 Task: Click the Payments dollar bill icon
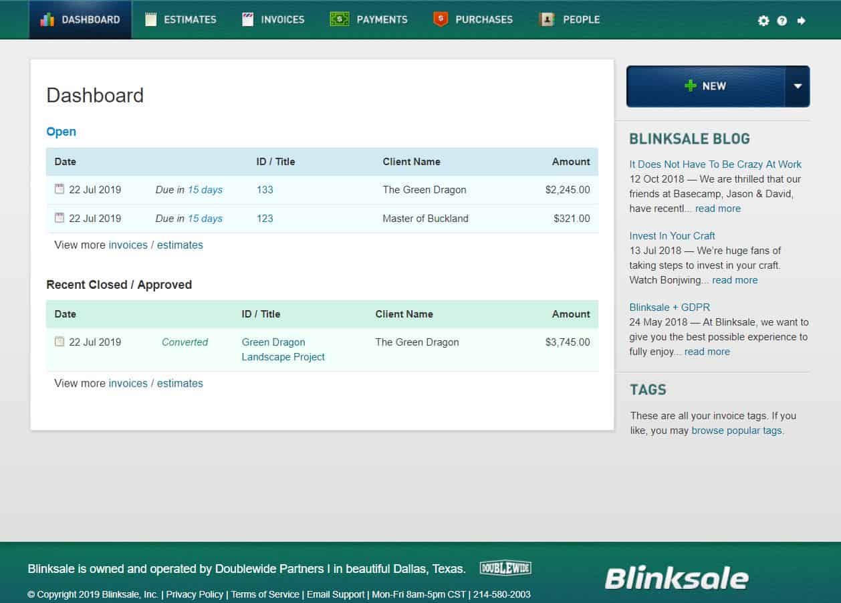point(340,19)
